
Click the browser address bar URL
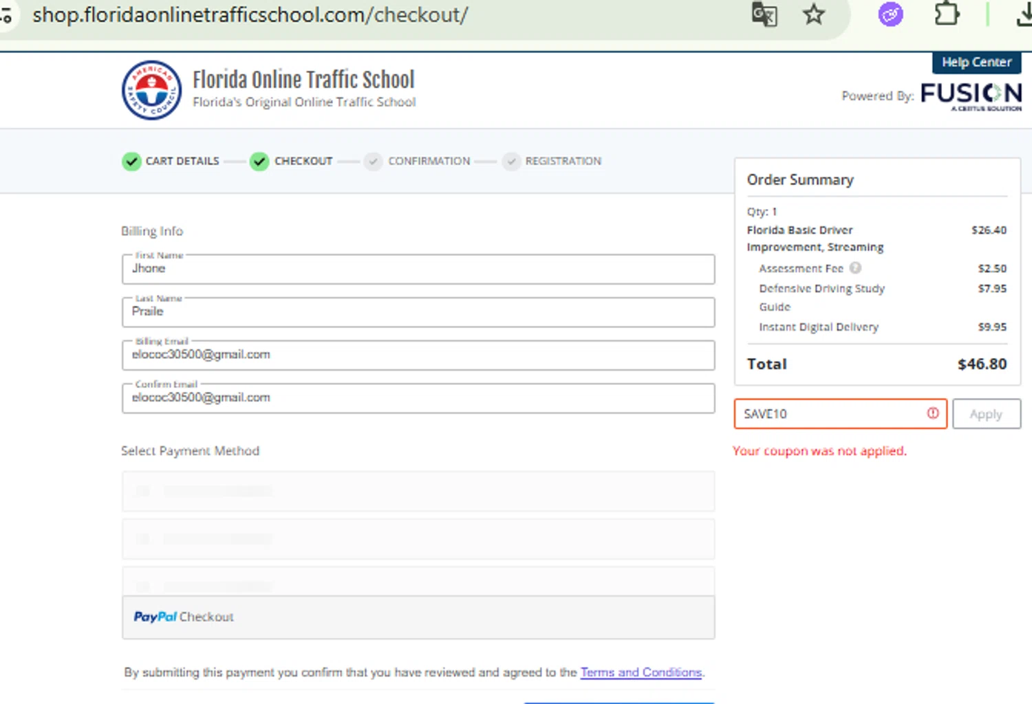(x=250, y=14)
